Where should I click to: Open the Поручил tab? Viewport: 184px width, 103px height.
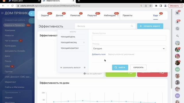tap(92, 15)
